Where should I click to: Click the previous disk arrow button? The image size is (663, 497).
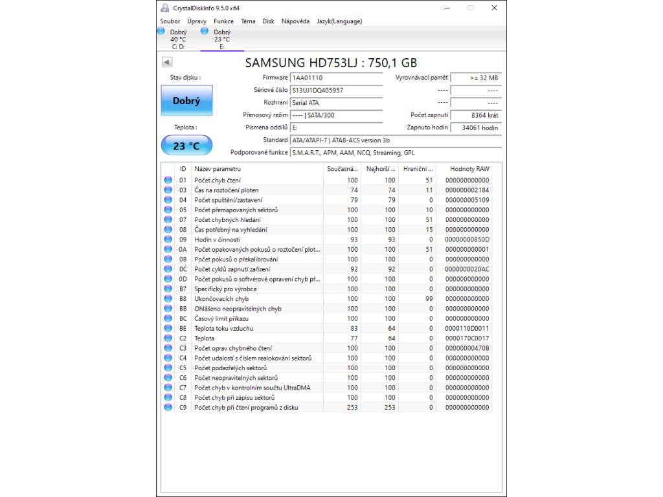coord(167,62)
